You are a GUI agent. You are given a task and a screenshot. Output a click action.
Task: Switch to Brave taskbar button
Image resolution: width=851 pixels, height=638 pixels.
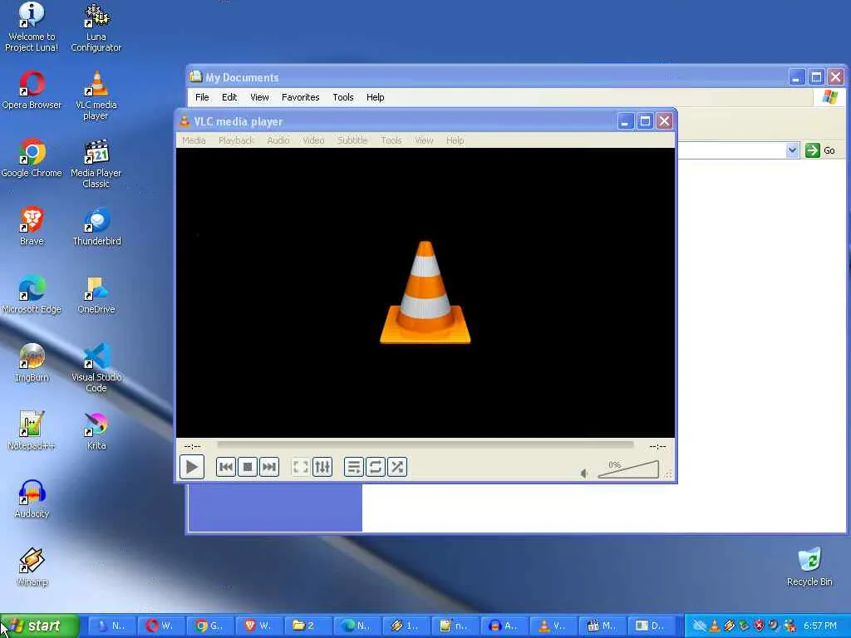coord(258,626)
